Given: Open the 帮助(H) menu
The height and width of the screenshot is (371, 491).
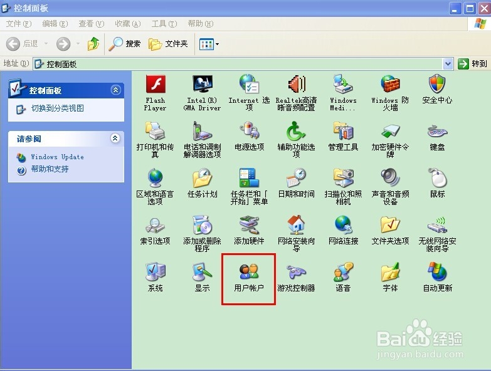Looking at the screenshot, I should pyautogui.click(x=201, y=24).
